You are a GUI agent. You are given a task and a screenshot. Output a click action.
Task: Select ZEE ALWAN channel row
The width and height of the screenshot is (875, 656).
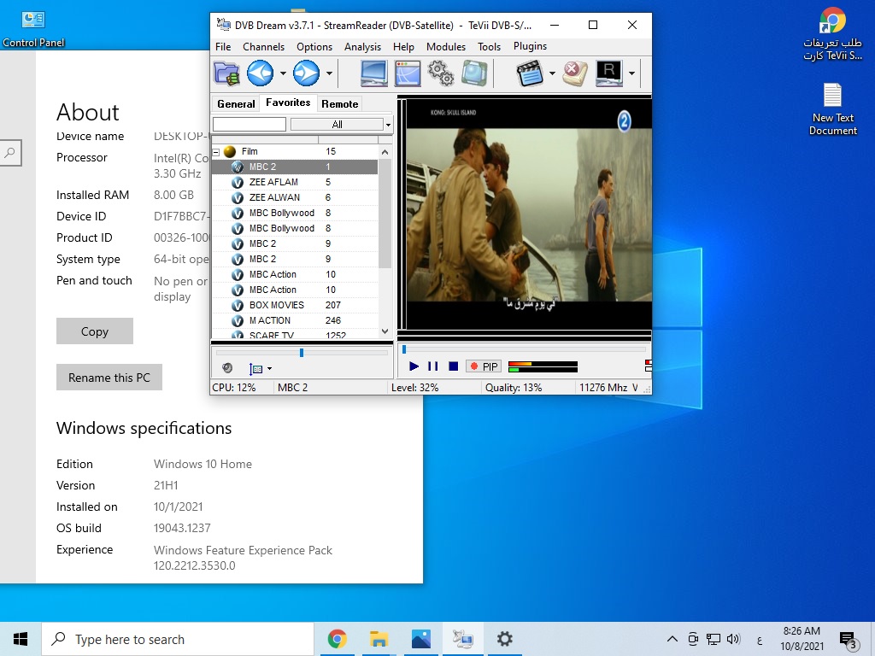tap(295, 197)
